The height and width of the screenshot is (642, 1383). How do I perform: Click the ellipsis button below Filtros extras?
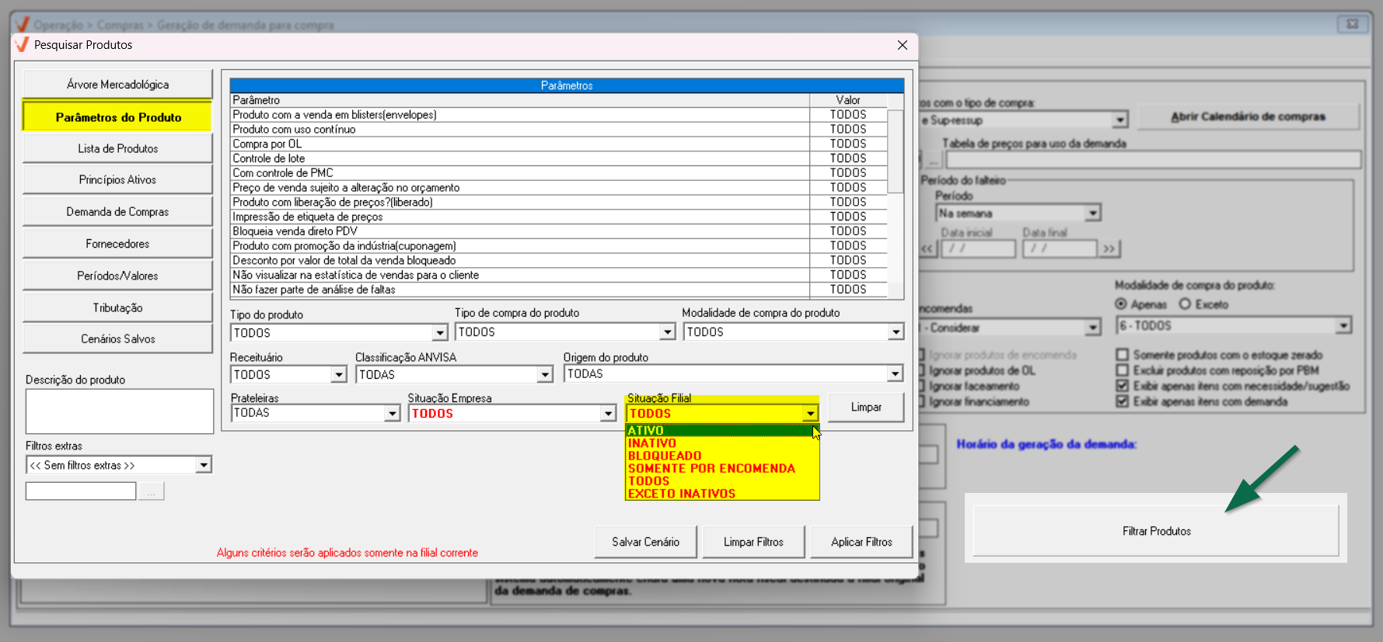[x=152, y=491]
